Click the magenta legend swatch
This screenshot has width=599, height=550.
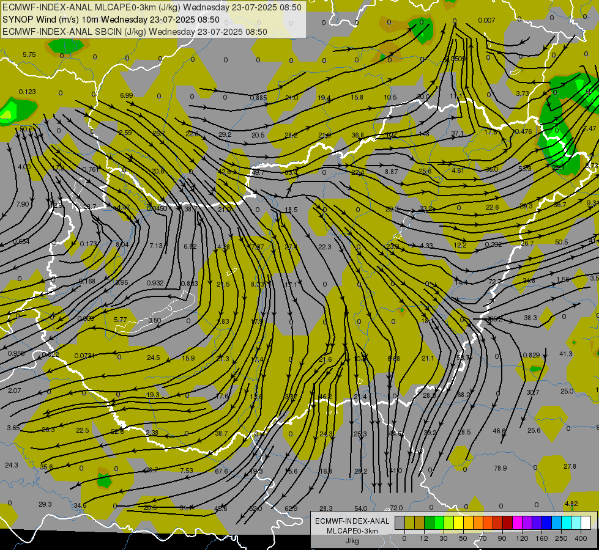click(517, 522)
